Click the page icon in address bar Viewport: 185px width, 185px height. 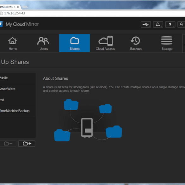1,13
